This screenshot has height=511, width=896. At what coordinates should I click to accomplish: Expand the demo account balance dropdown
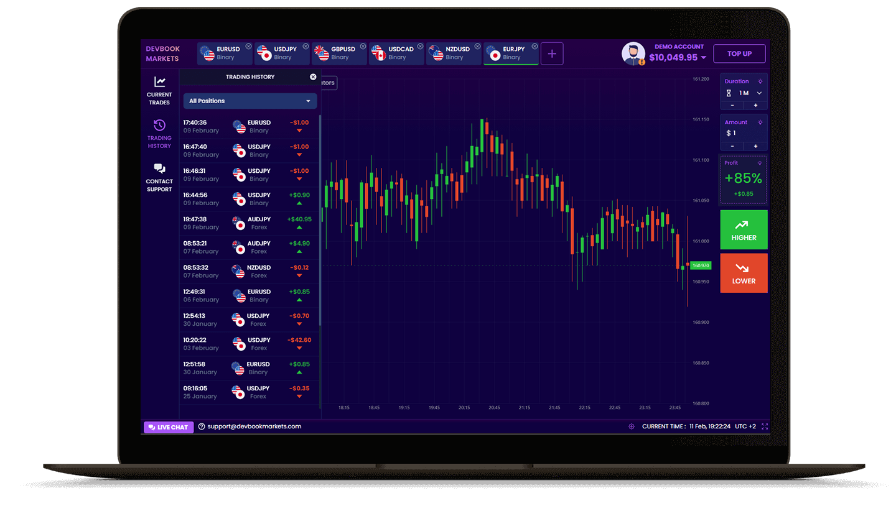coord(704,58)
